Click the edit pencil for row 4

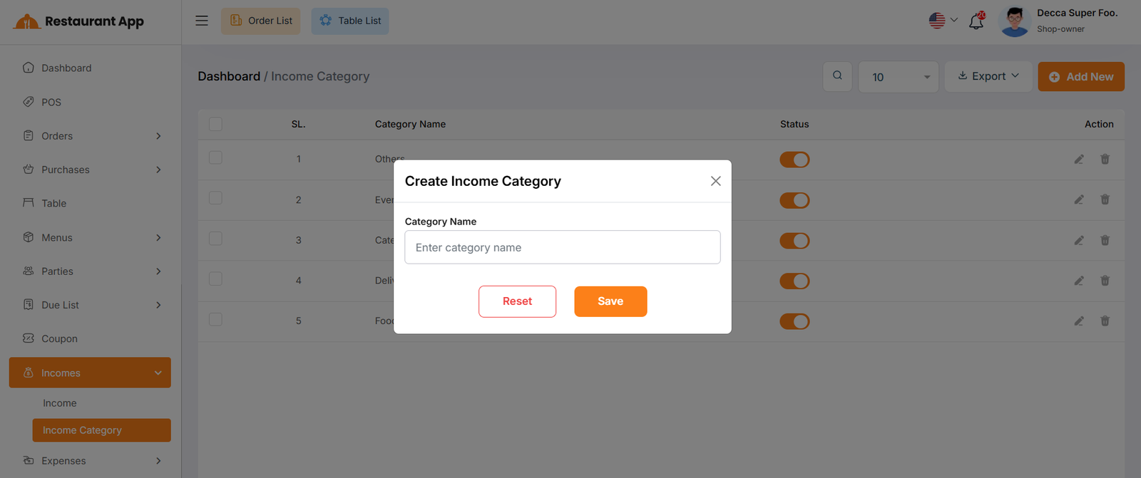coord(1079,281)
